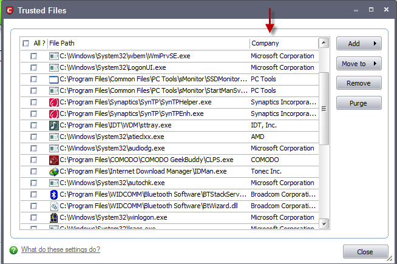Minimize the Trusted Files window
This screenshot has width=397, height=264.
356,10
